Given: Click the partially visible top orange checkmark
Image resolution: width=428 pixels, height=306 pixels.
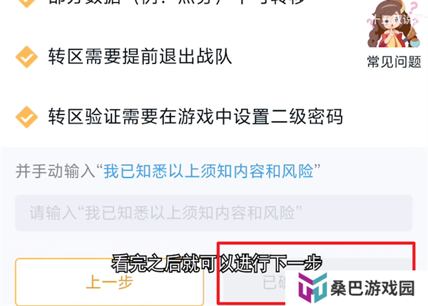Looking at the screenshot, I should [x=26, y=4].
